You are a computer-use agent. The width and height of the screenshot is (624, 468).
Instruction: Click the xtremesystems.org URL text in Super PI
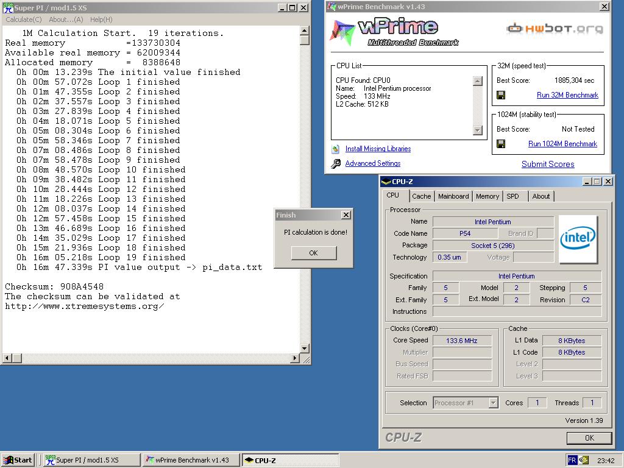point(84,306)
